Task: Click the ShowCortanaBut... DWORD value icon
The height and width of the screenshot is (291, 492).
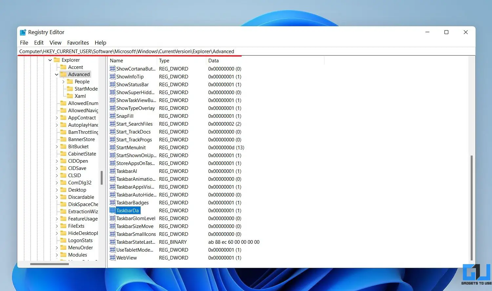Action: (x=113, y=69)
